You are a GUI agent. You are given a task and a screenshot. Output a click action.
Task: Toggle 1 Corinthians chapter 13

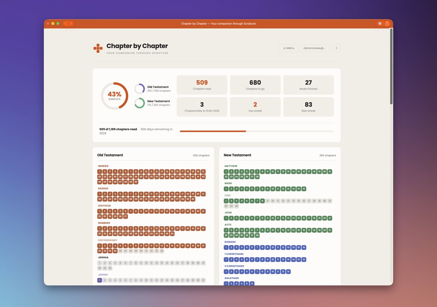coord(288,260)
